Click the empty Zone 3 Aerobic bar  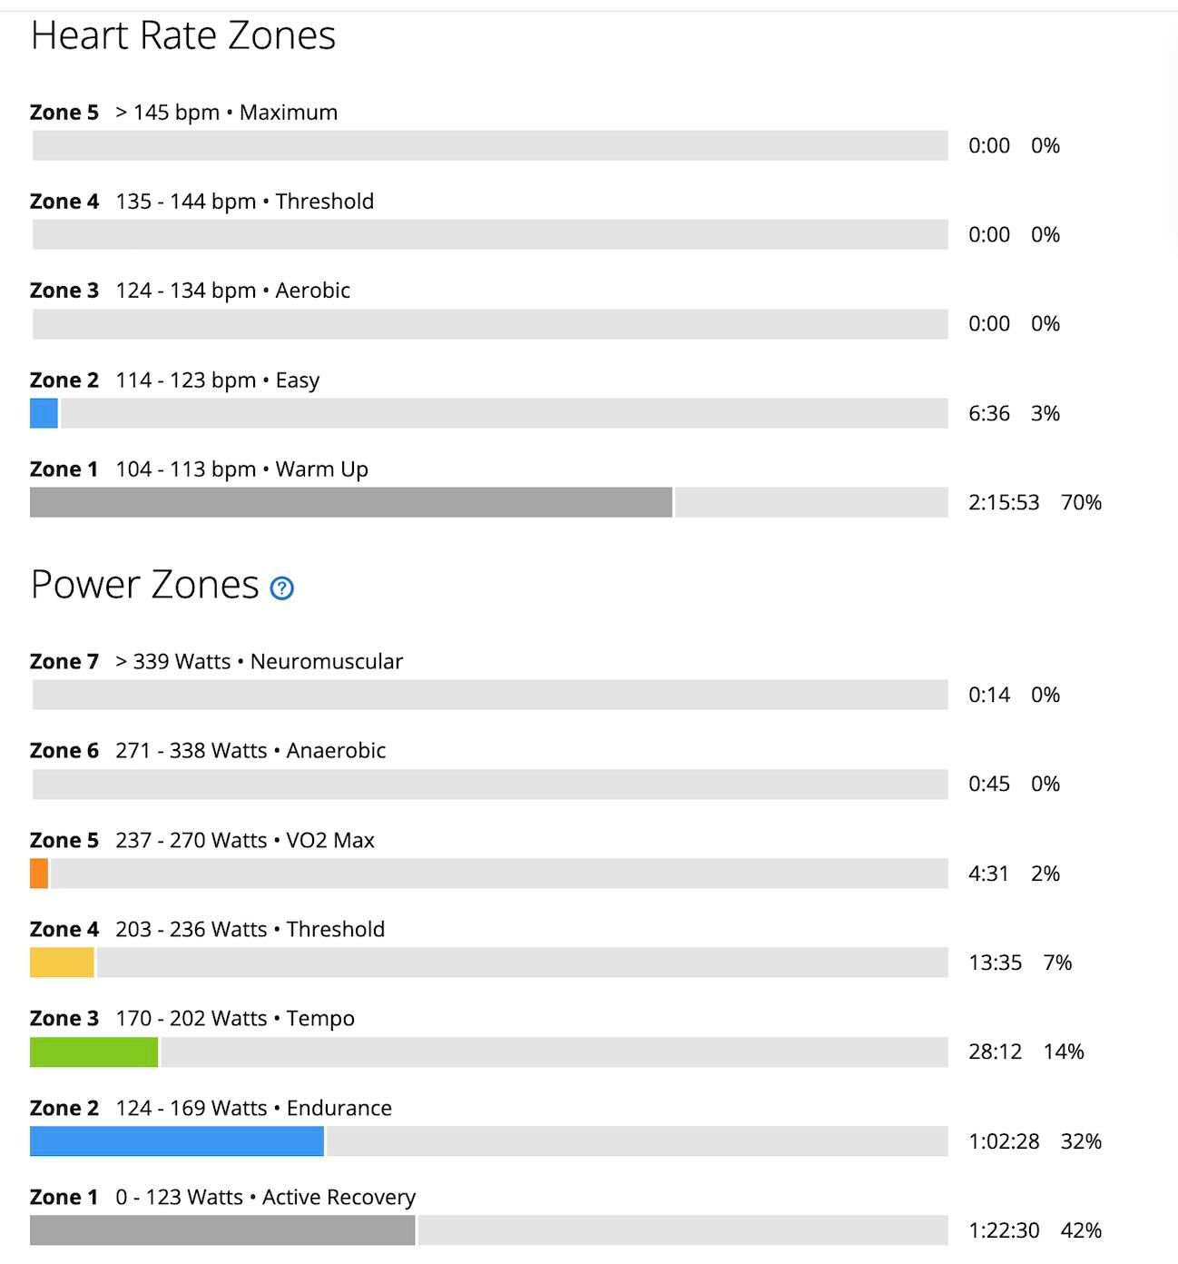[490, 324]
